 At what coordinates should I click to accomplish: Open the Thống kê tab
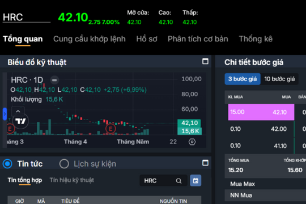[x=256, y=39]
